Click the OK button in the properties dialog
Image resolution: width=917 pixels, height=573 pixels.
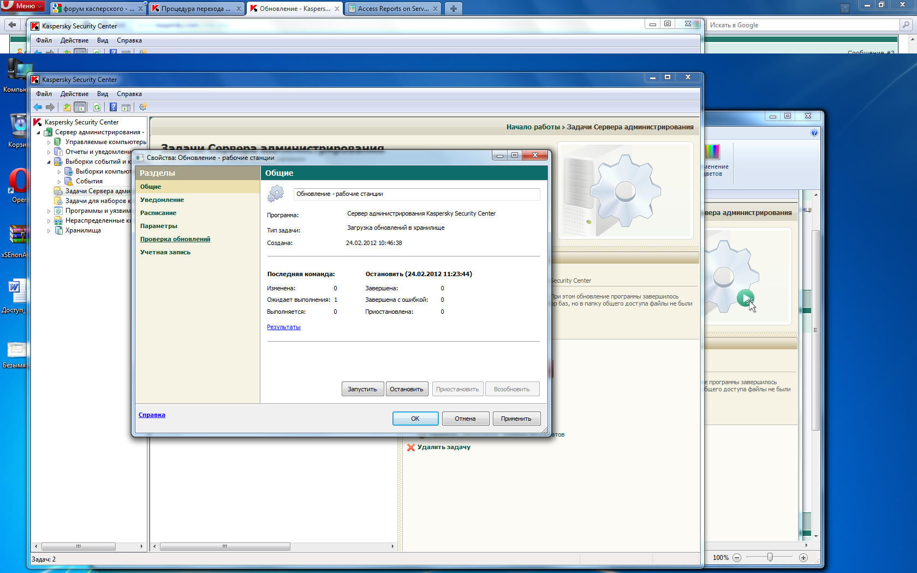click(x=415, y=419)
